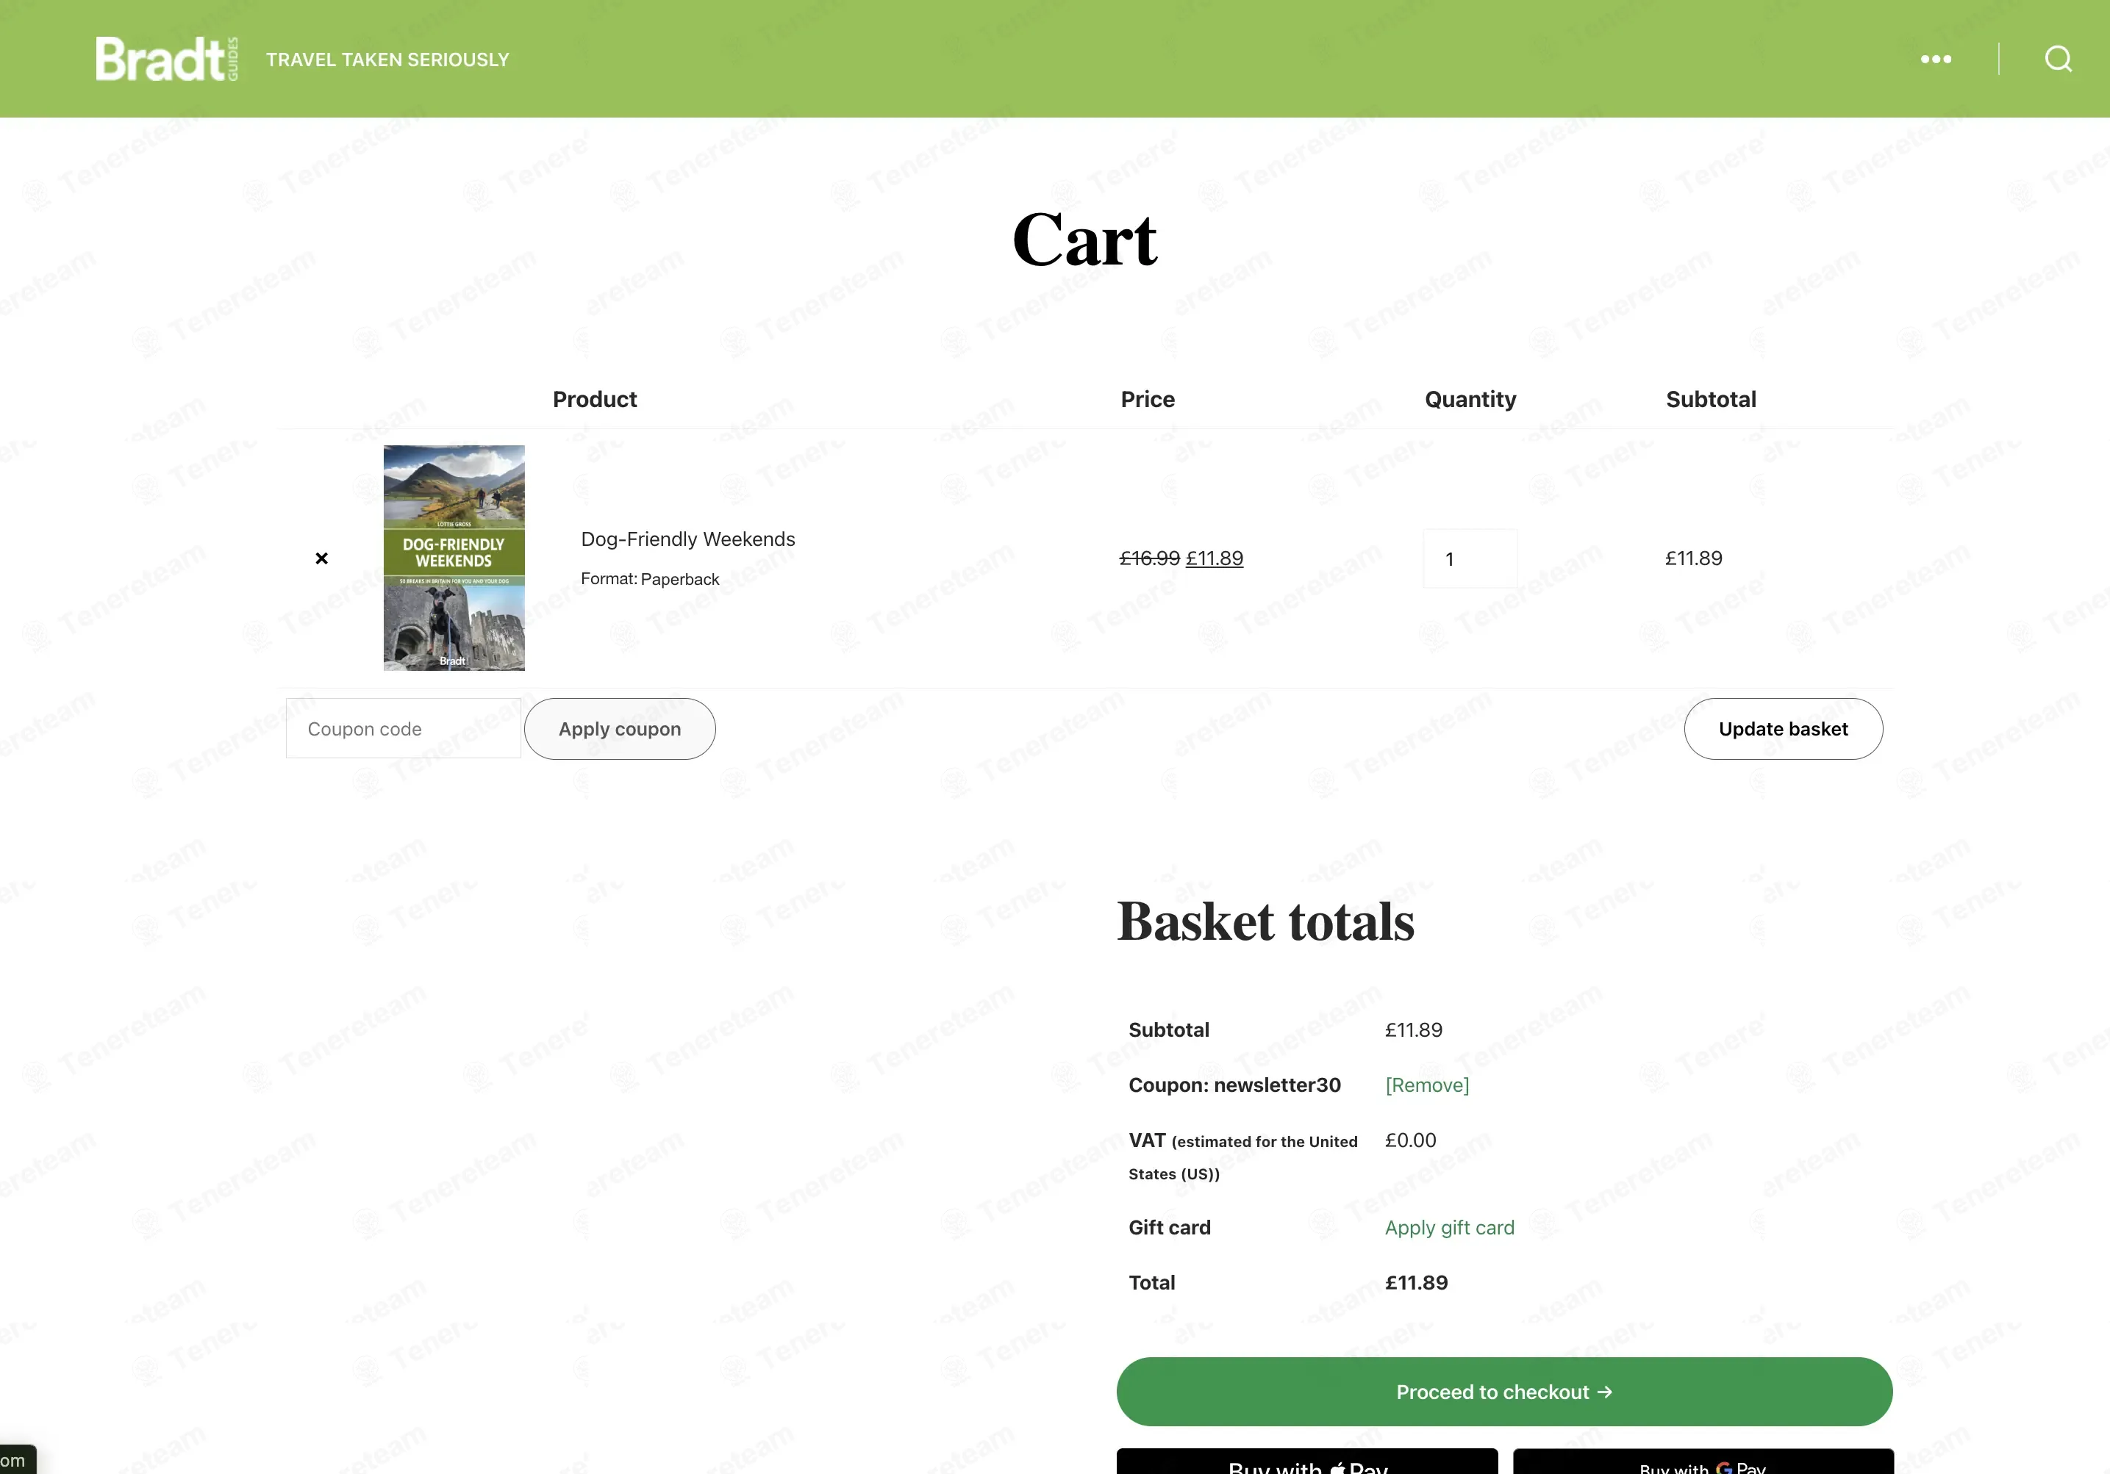This screenshot has height=1474, width=2110.
Task: Select the VAT value £0.00
Action: 1410,1140
